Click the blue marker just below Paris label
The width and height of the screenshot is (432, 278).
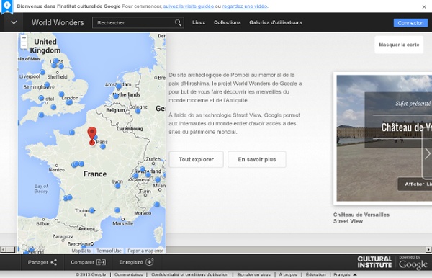[x=103, y=147]
